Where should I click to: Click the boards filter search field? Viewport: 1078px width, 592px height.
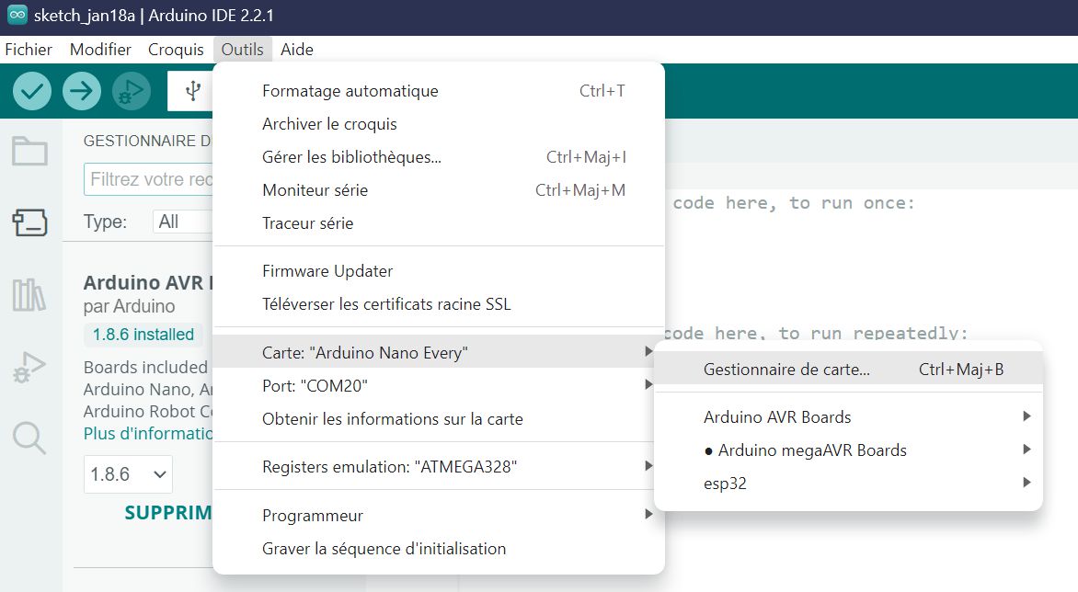pos(148,179)
